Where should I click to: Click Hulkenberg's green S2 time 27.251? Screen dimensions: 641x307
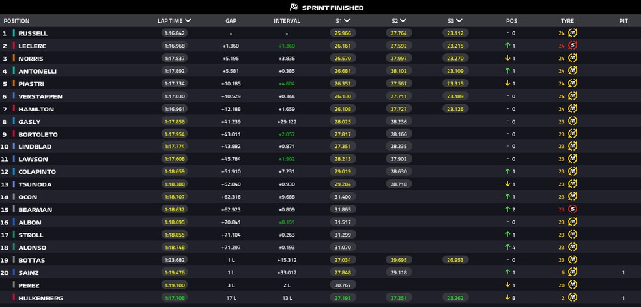tap(399, 298)
